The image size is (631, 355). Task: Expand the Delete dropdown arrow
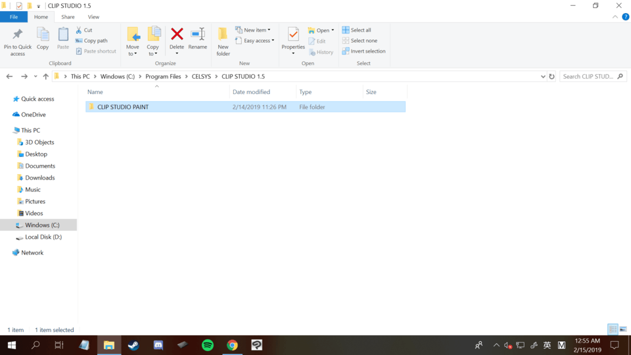177,53
